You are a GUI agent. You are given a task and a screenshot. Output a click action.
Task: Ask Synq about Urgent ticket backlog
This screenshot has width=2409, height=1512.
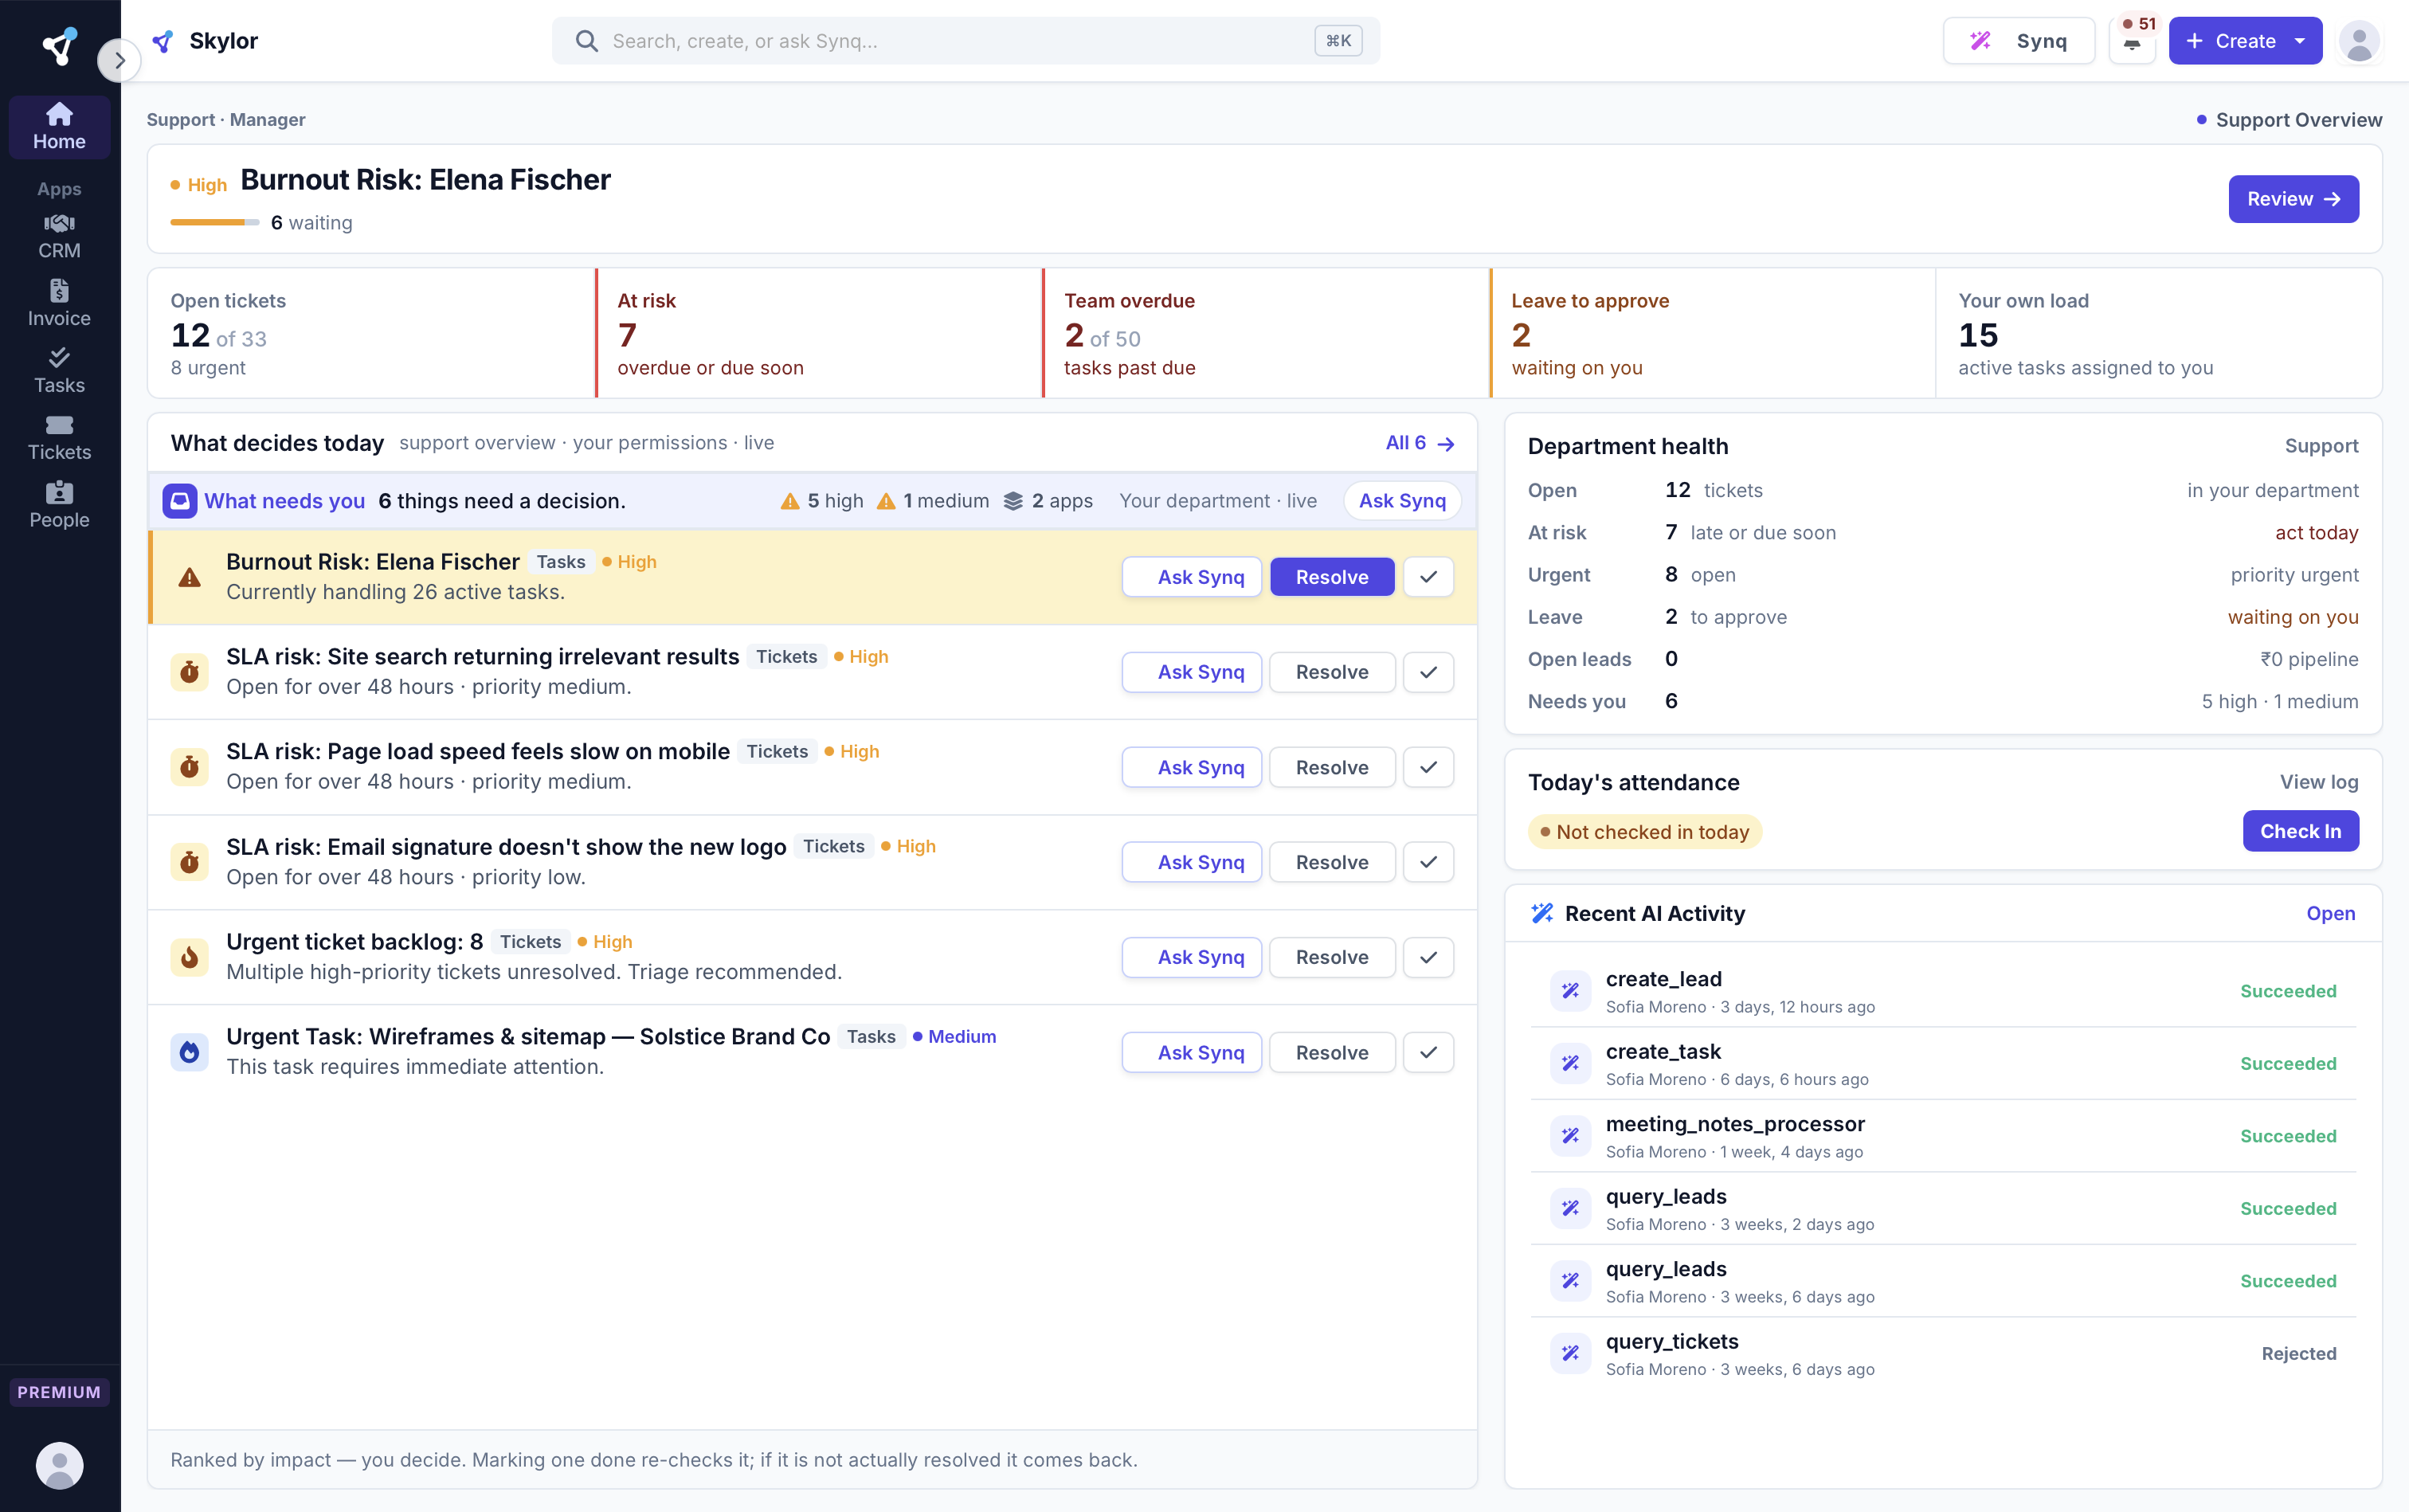[1191, 957]
